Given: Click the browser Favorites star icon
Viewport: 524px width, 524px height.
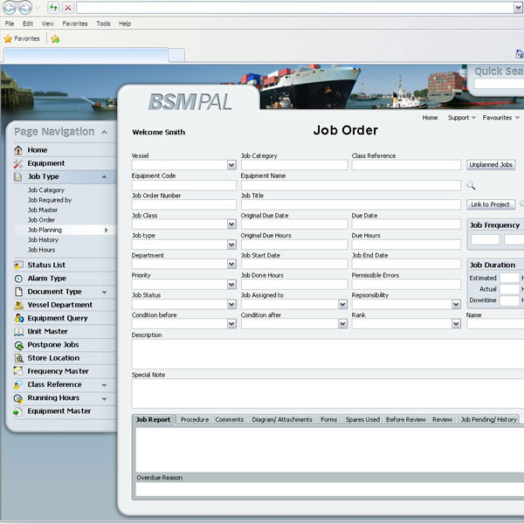Looking at the screenshot, I should click(x=9, y=38).
